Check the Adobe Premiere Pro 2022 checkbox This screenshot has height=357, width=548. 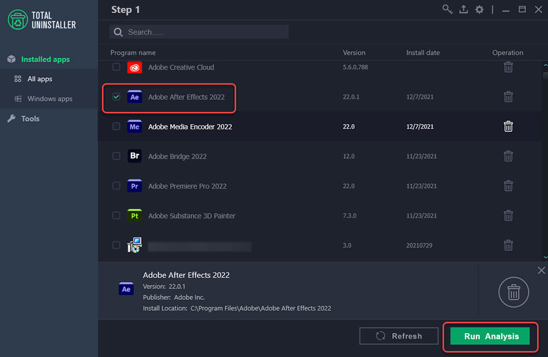[117, 186]
